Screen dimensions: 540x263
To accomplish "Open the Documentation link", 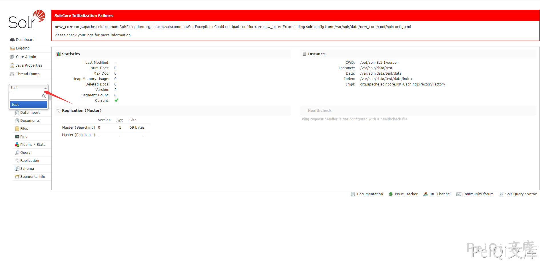I will 370,194.
